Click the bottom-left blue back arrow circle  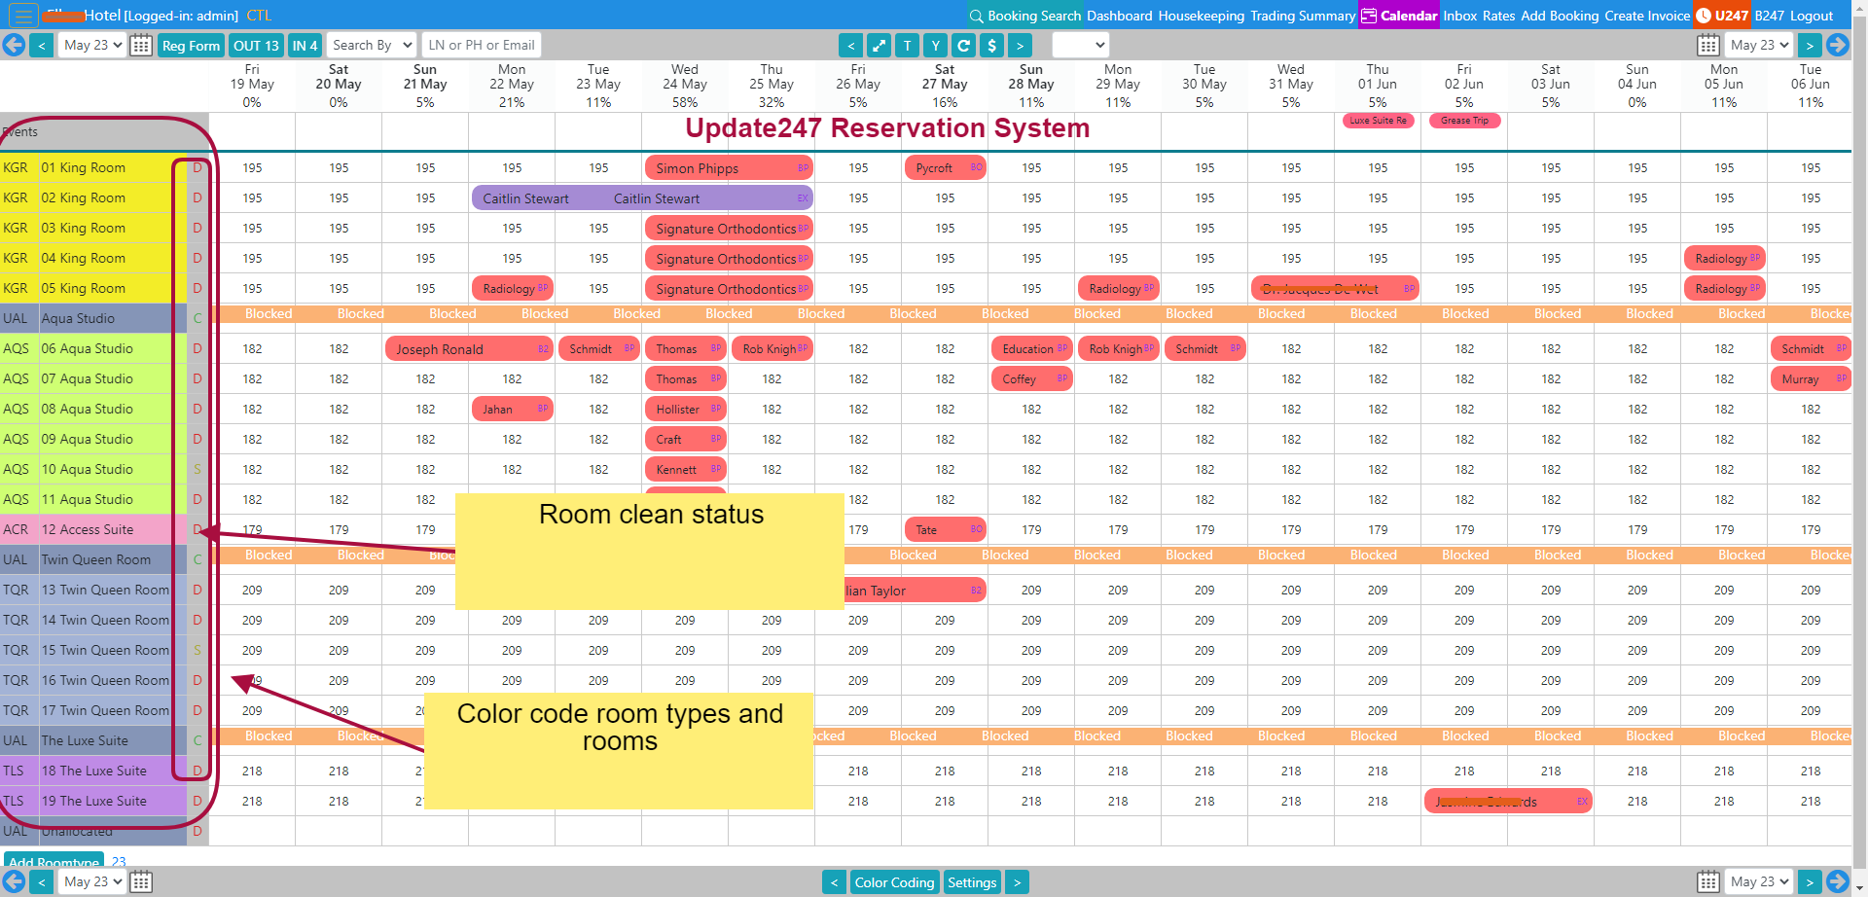click(14, 881)
